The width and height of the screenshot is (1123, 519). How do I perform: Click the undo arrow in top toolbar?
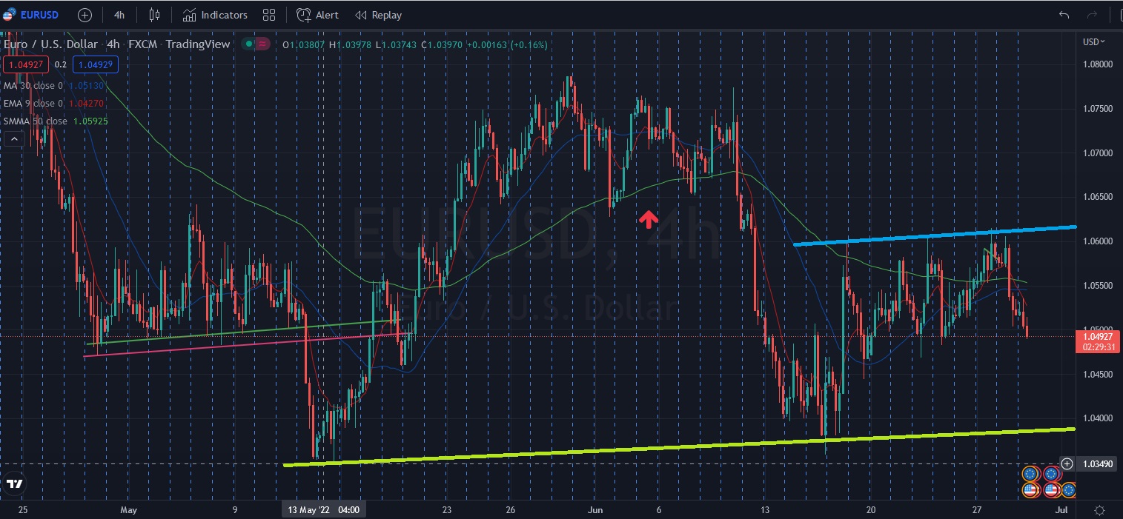[1064, 15]
